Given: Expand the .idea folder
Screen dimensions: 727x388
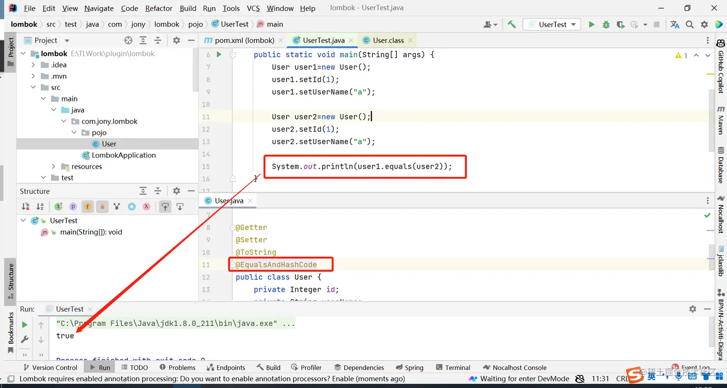Looking at the screenshot, I should click(x=33, y=65).
